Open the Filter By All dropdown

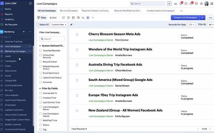click(211, 25)
